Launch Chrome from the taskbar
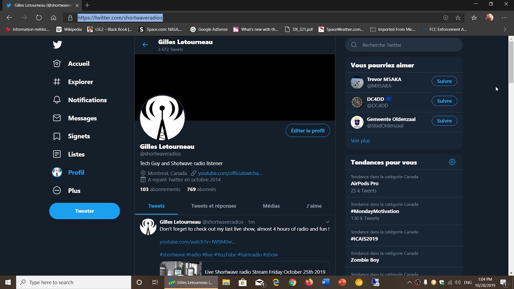This screenshot has height=289, width=514. coord(292,283)
